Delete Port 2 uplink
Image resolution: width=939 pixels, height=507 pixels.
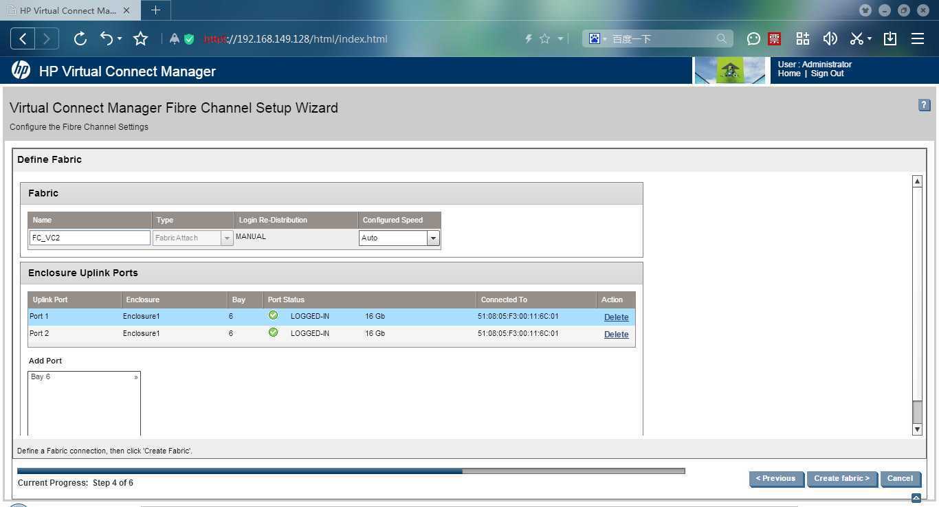click(616, 335)
